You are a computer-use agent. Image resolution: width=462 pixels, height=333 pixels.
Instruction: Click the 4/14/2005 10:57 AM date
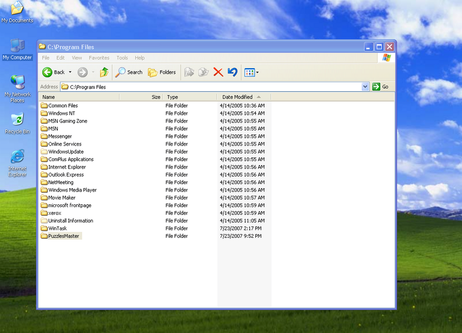pyautogui.click(x=242, y=197)
